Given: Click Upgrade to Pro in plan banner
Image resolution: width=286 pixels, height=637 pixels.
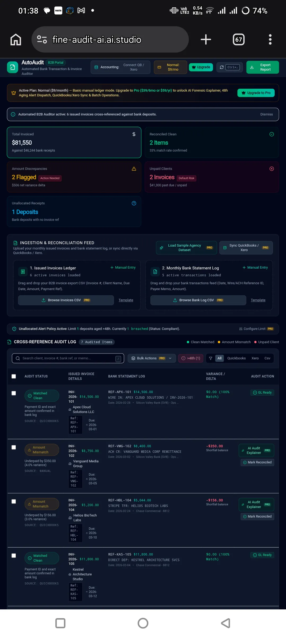Looking at the screenshot, I should pos(256,93).
